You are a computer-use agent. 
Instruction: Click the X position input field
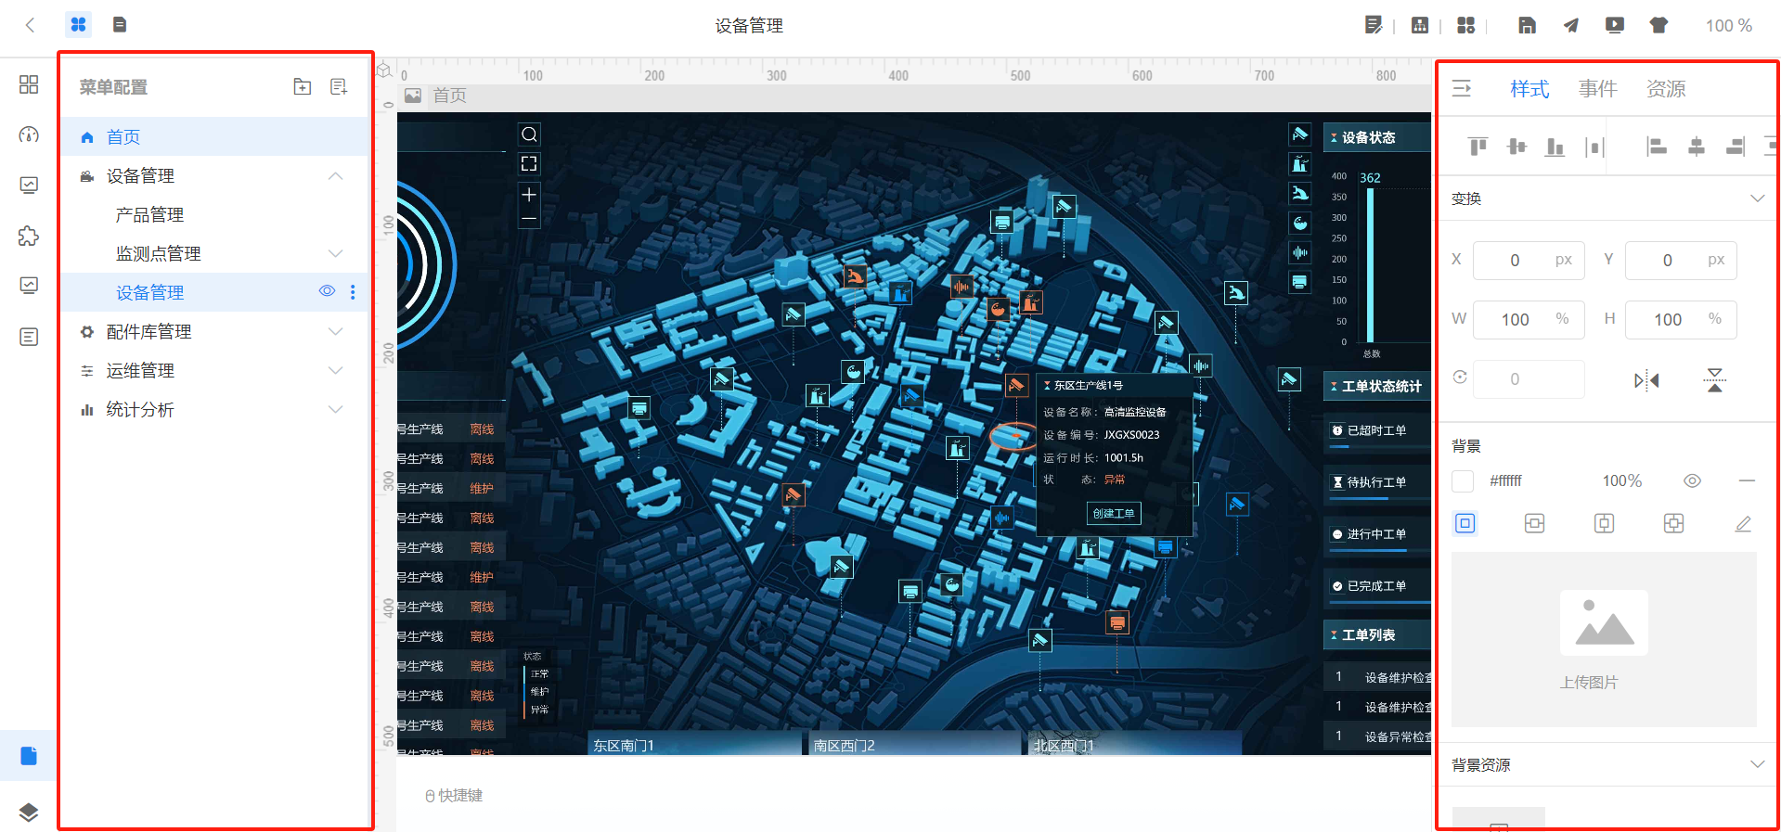tap(1528, 261)
